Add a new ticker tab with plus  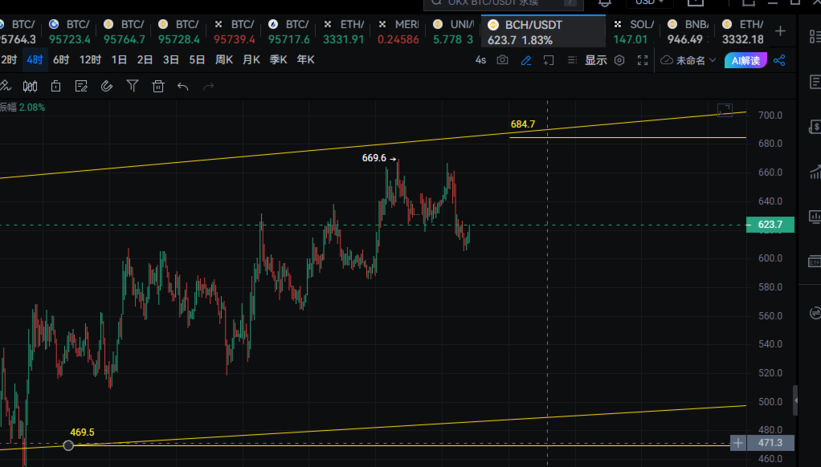pos(780,31)
